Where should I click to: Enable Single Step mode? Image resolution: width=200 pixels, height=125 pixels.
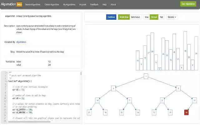[x=124, y=17]
